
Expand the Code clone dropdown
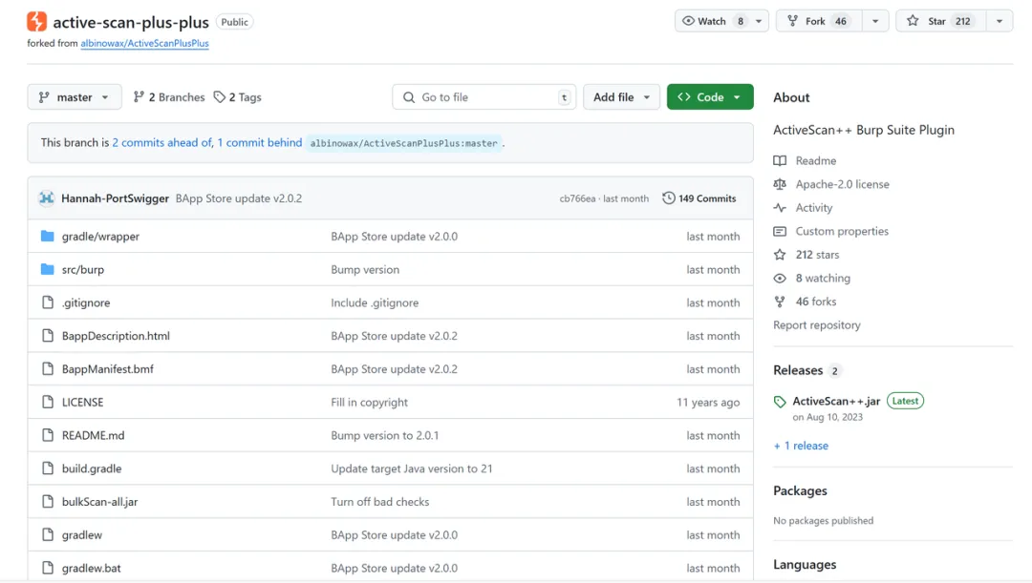pyautogui.click(x=710, y=97)
